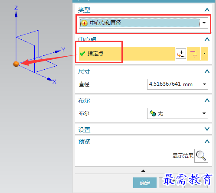This screenshot has width=216, height=193.
Task: Open the 直径 field dropdown arrow
Action: (x=204, y=84)
